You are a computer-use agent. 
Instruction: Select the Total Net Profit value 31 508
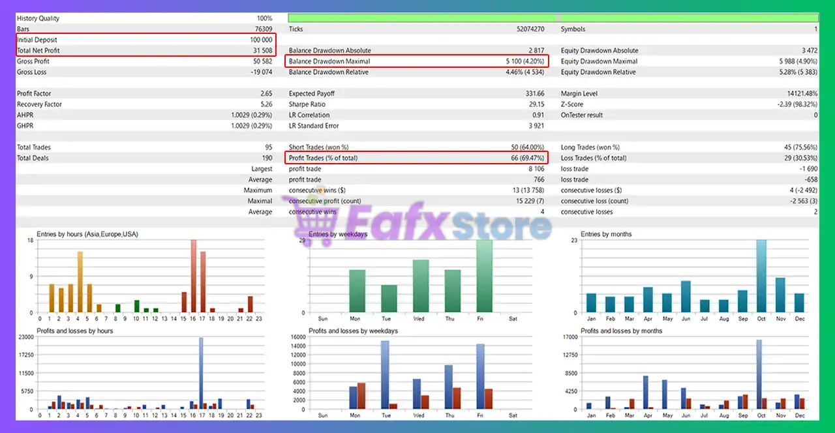pos(262,50)
